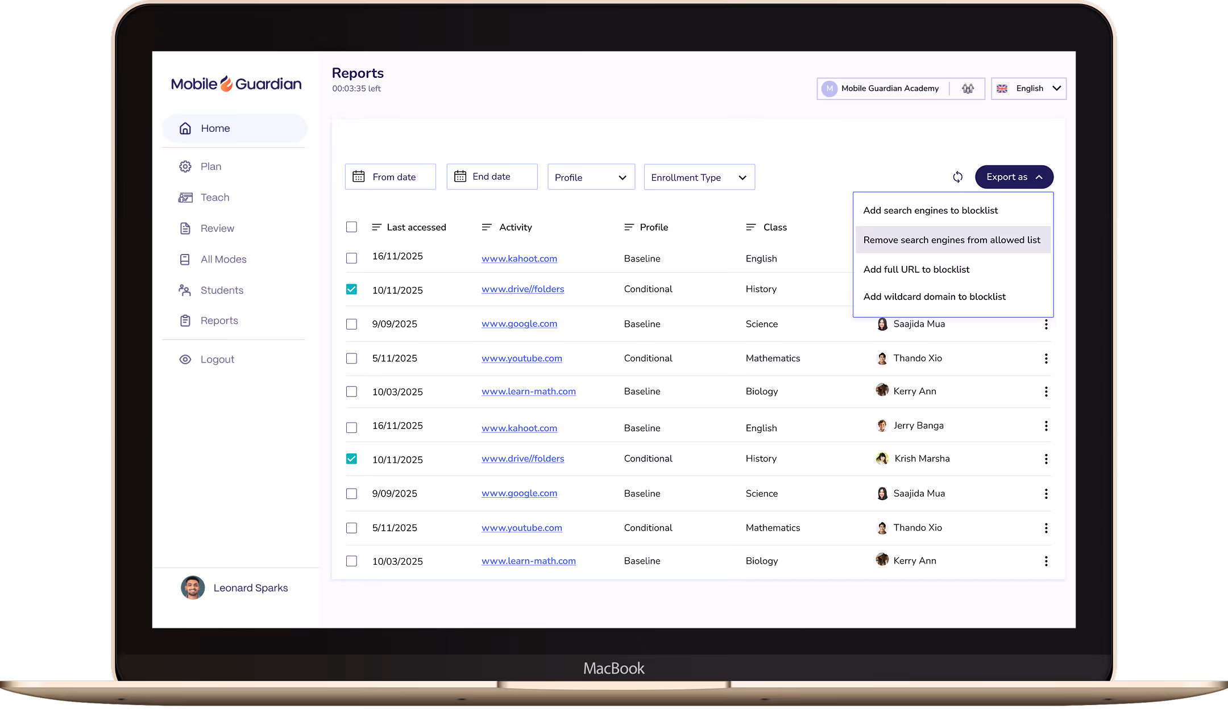Click the Teach sidebar icon

click(x=185, y=198)
